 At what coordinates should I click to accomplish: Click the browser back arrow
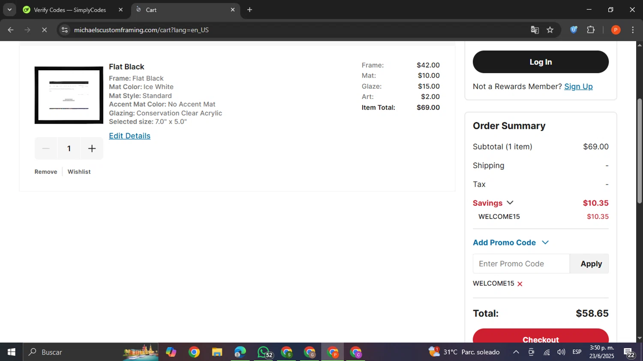coord(11,30)
